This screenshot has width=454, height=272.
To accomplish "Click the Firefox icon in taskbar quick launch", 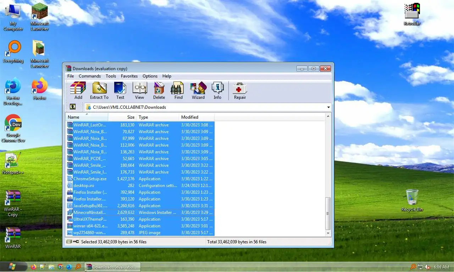I will coord(34,267).
